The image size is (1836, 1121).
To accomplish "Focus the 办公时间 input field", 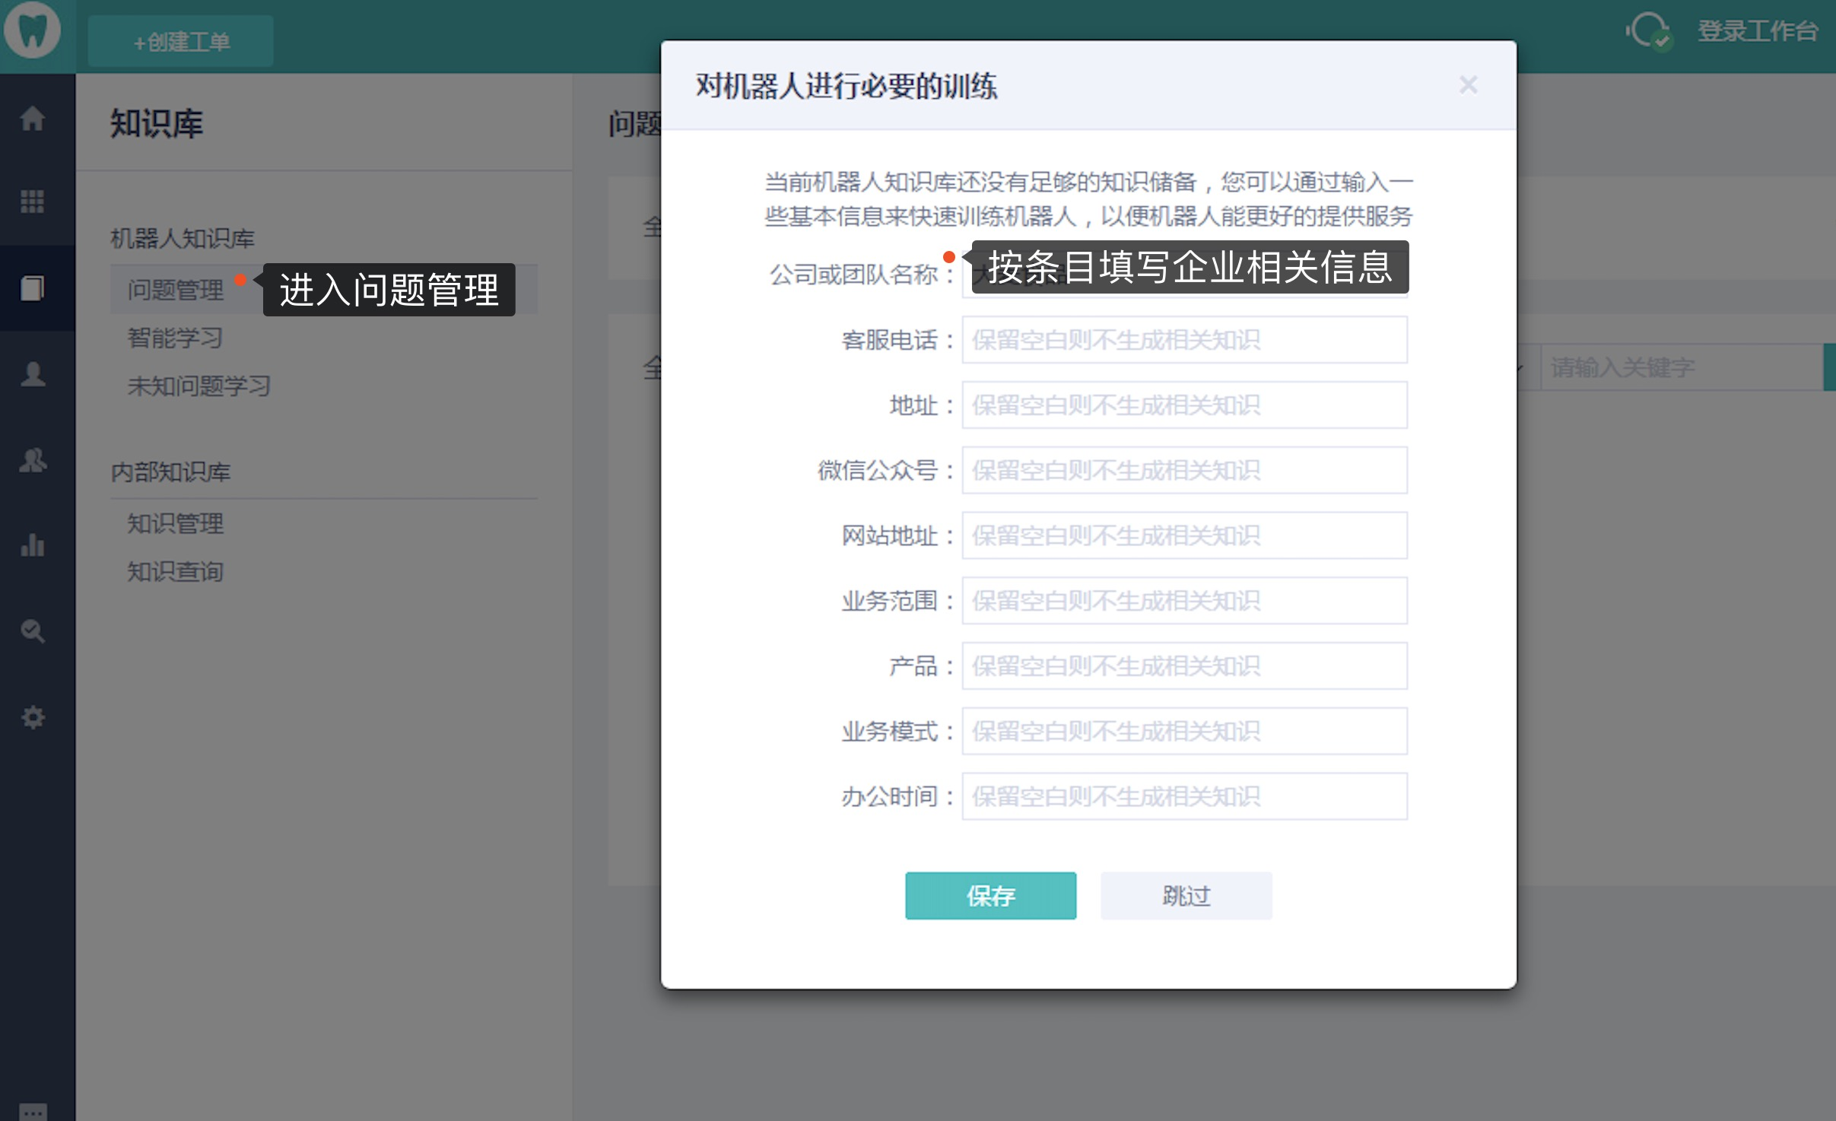I will (x=1184, y=797).
